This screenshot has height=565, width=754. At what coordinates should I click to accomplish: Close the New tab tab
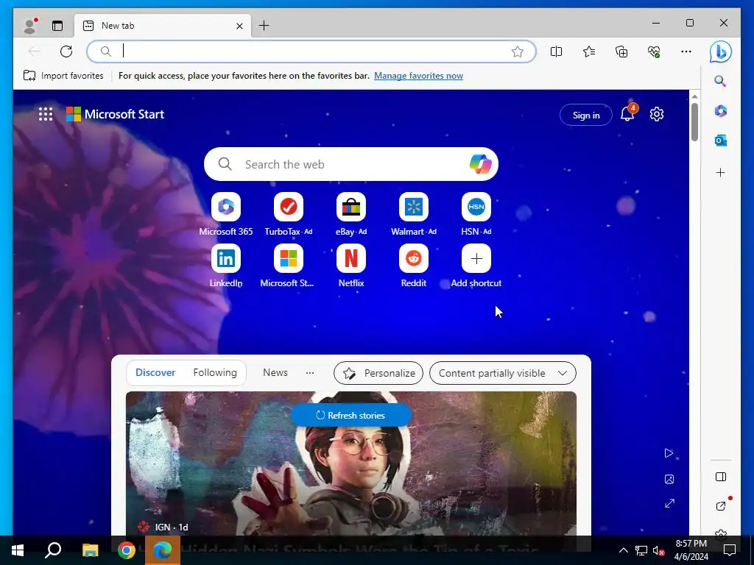[239, 26]
